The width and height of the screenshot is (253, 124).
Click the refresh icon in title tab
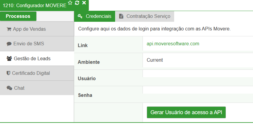[x=77, y=3]
